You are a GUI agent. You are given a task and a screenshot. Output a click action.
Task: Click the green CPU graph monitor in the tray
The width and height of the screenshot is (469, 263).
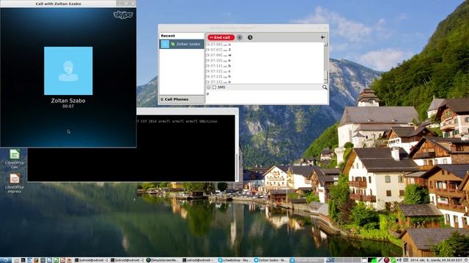[372, 260]
